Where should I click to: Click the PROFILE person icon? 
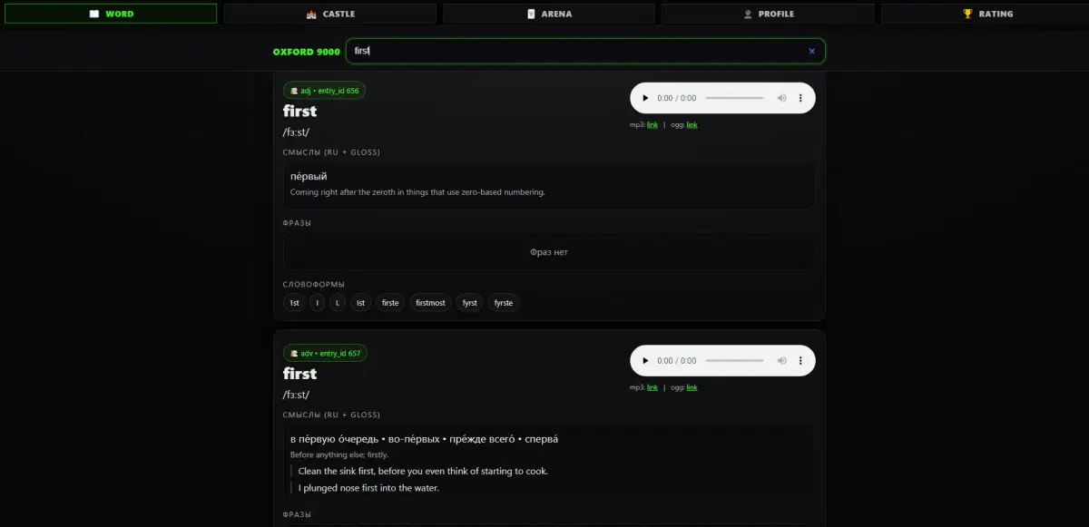pyautogui.click(x=746, y=13)
